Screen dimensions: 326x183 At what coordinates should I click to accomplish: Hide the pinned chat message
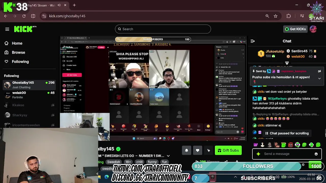(319, 71)
